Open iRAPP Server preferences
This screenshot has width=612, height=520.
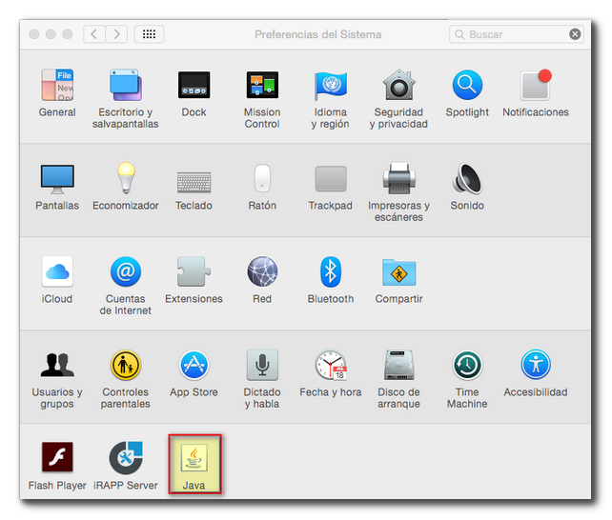coord(126,458)
